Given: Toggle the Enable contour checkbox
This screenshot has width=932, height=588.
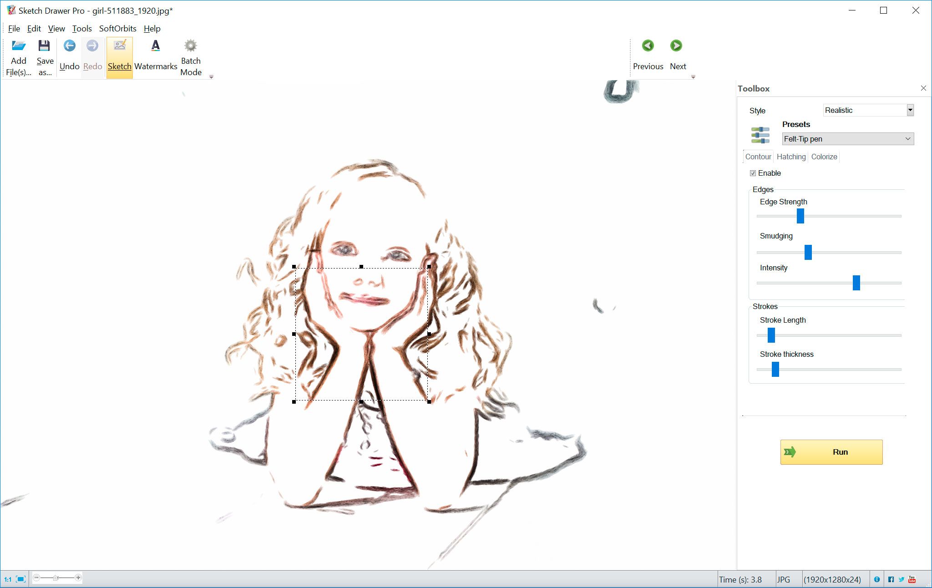Looking at the screenshot, I should click(753, 173).
